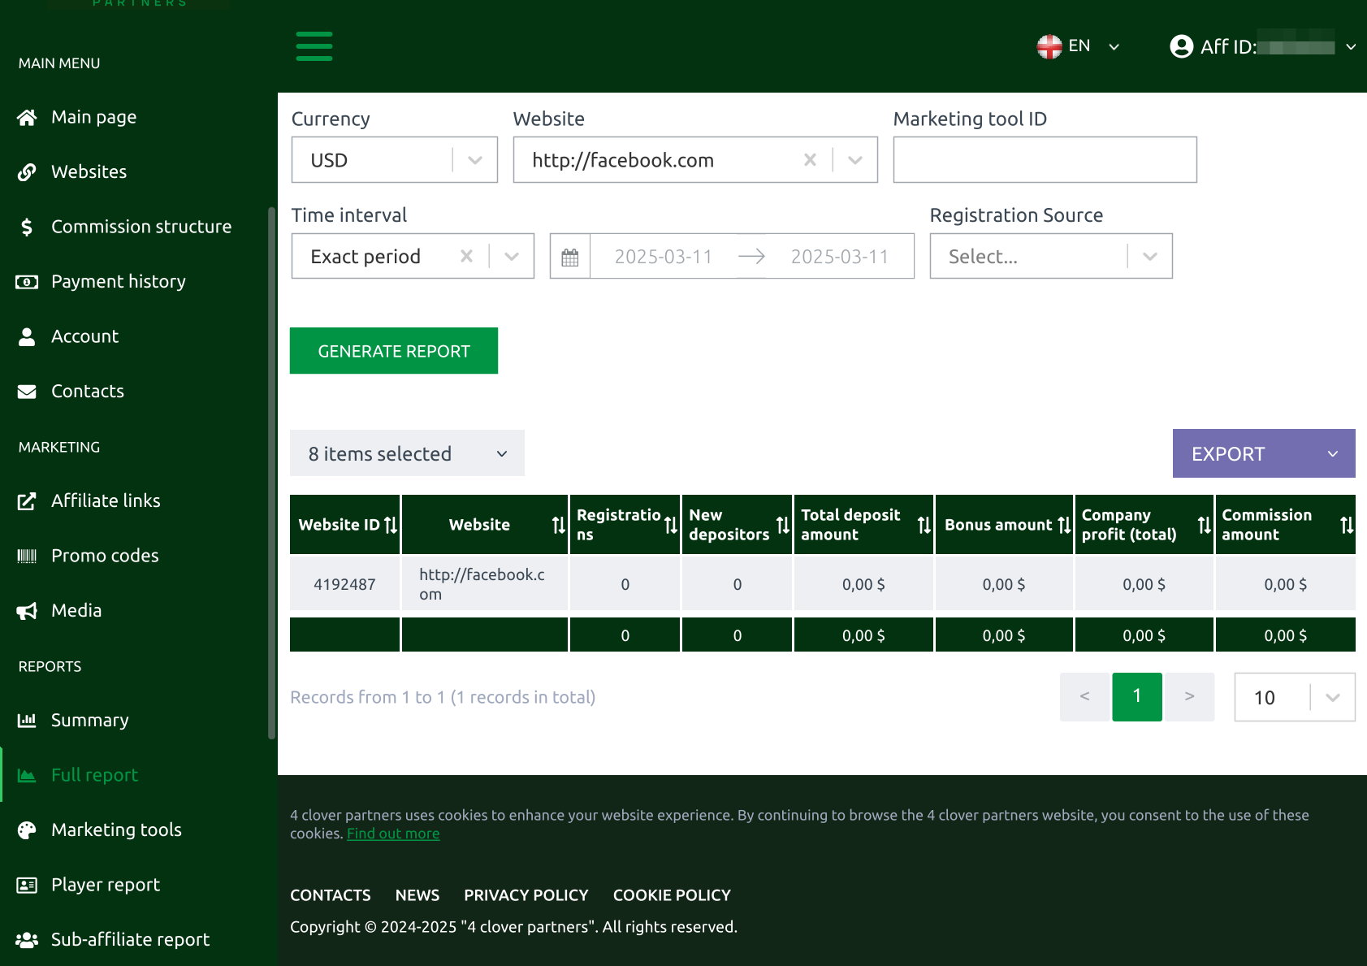The height and width of the screenshot is (966, 1367).
Task: Click the http://facebook.com table cell
Action: [x=485, y=584]
